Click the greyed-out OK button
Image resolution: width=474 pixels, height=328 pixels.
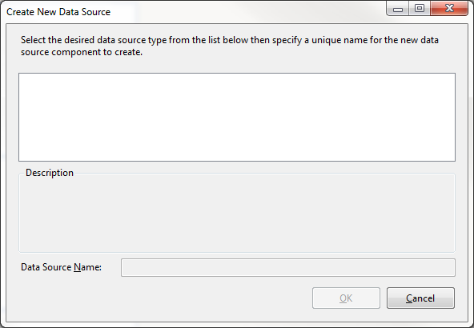pos(346,298)
